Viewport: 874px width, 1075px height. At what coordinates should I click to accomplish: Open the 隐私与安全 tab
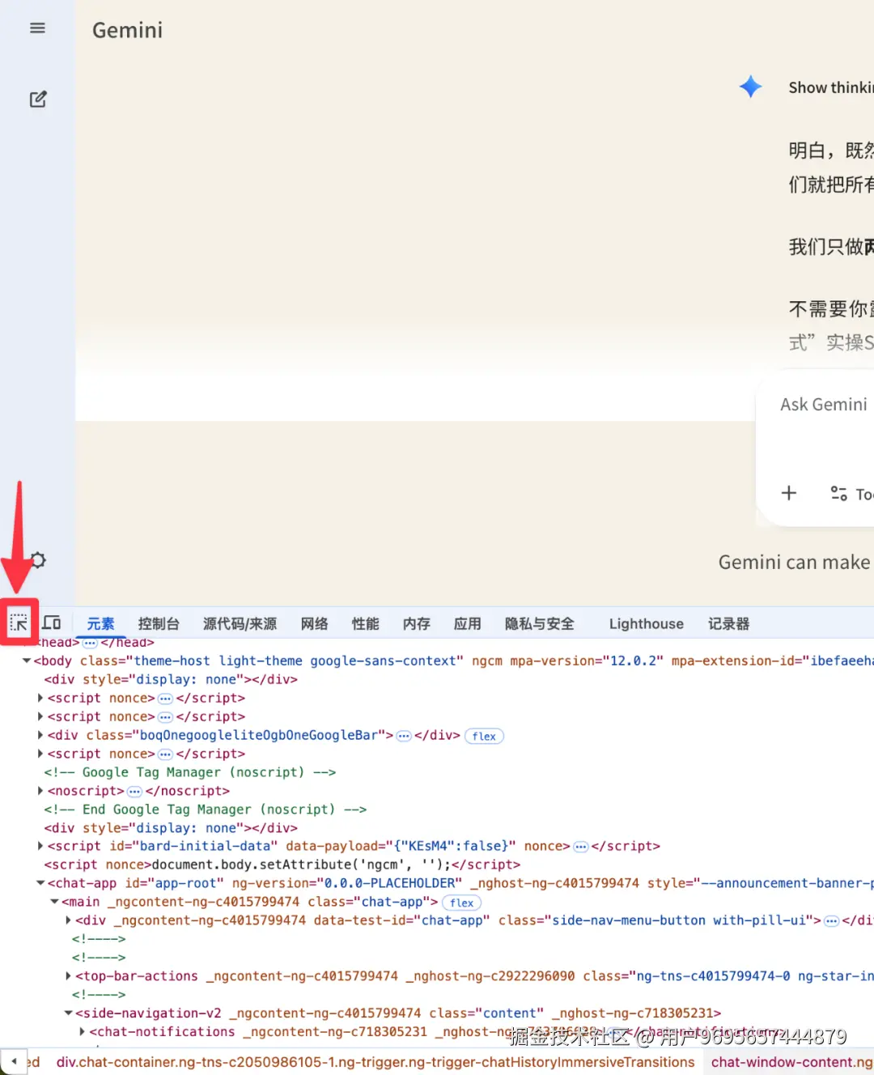[x=540, y=623]
